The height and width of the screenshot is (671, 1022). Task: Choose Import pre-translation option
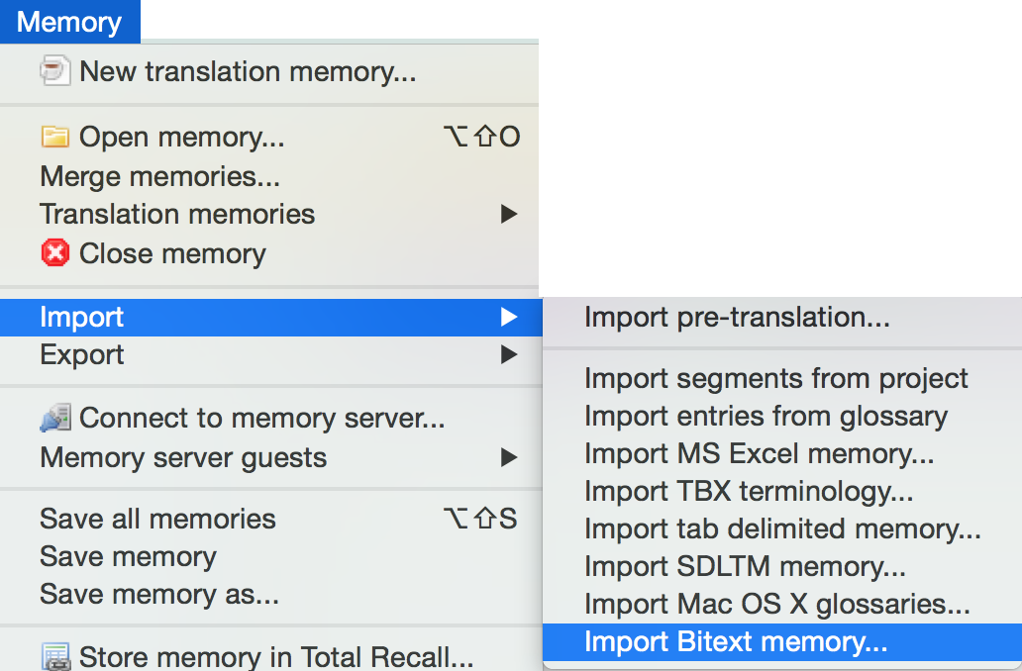coord(737,317)
